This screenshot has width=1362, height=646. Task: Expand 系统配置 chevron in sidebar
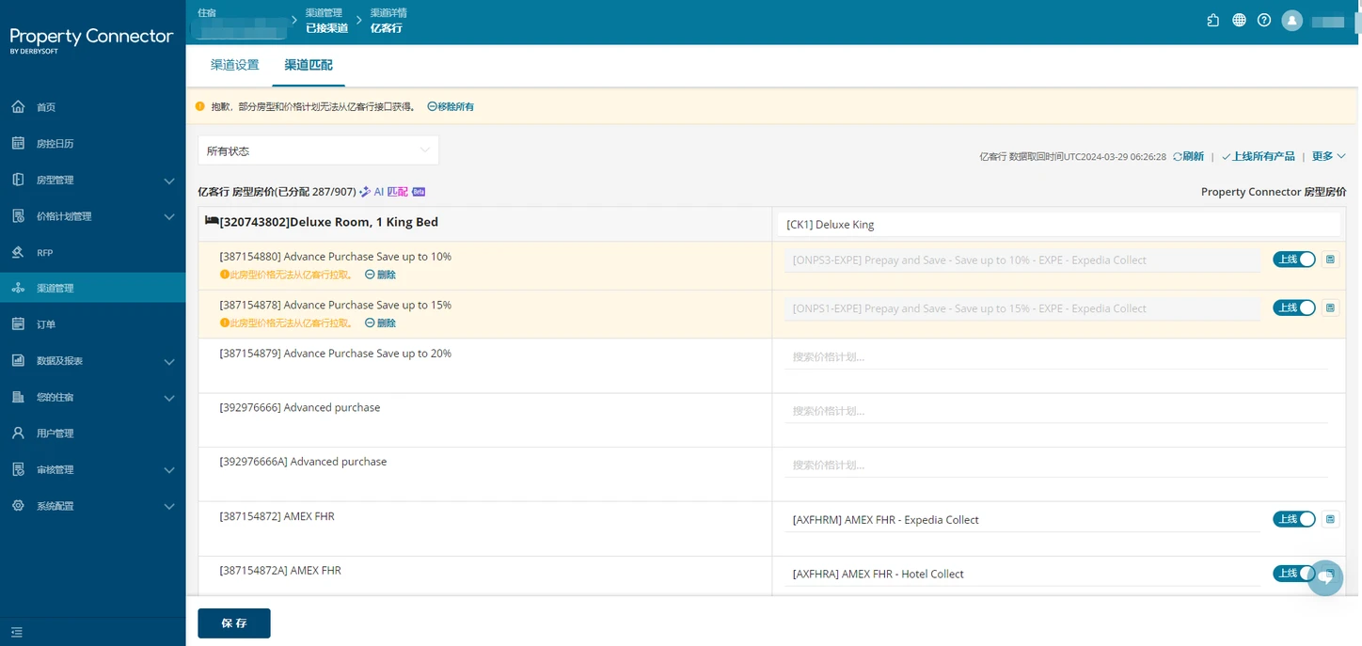pyautogui.click(x=169, y=506)
